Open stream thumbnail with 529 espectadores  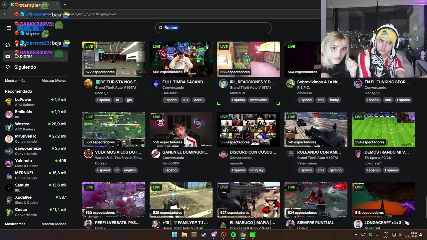pos(181,200)
